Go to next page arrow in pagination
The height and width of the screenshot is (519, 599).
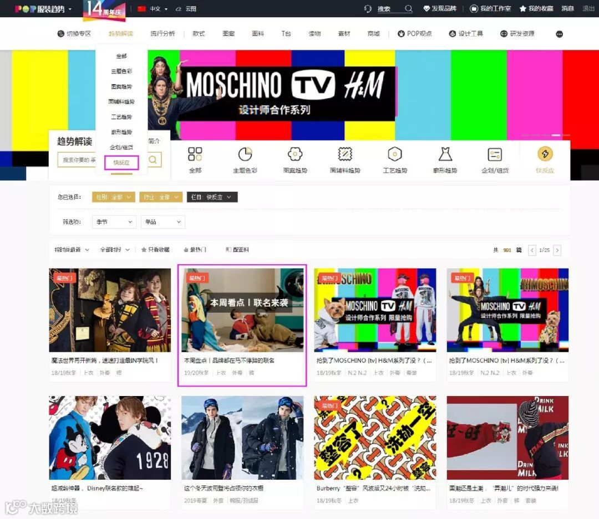pyautogui.click(x=557, y=250)
